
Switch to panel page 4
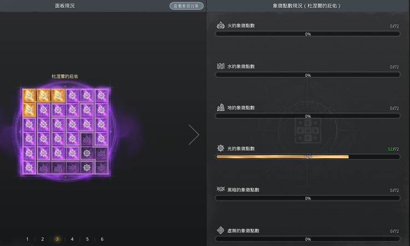tap(72, 239)
